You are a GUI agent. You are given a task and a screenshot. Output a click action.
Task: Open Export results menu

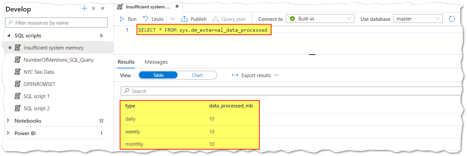tap(255, 75)
